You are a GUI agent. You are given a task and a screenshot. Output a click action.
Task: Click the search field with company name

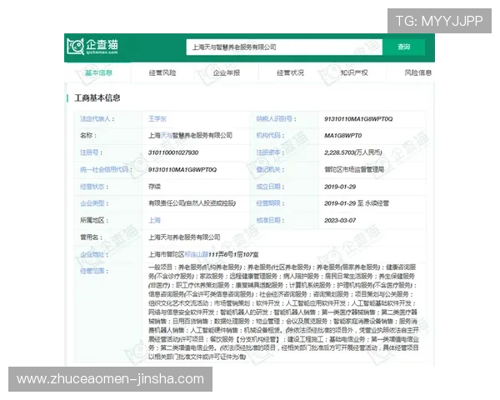click(284, 47)
